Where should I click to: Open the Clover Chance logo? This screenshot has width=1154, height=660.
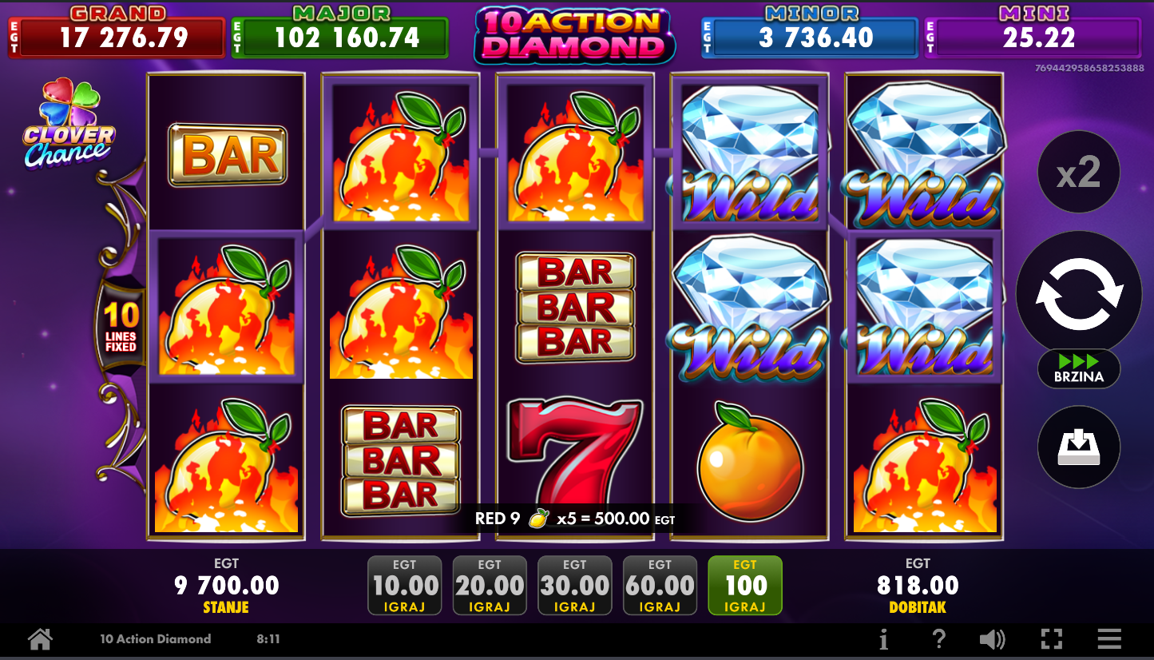[68, 124]
